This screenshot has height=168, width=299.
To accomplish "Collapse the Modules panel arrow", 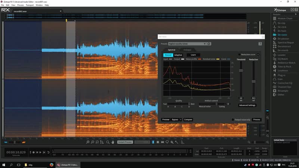I will pyautogui.click(x=296, y=14).
